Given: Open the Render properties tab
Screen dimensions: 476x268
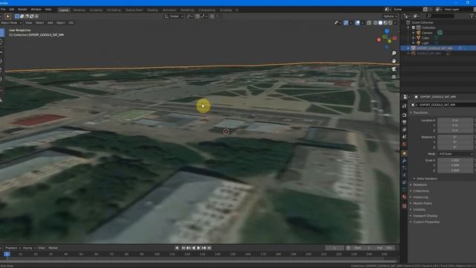Looking at the screenshot, I should pos(405,115).
